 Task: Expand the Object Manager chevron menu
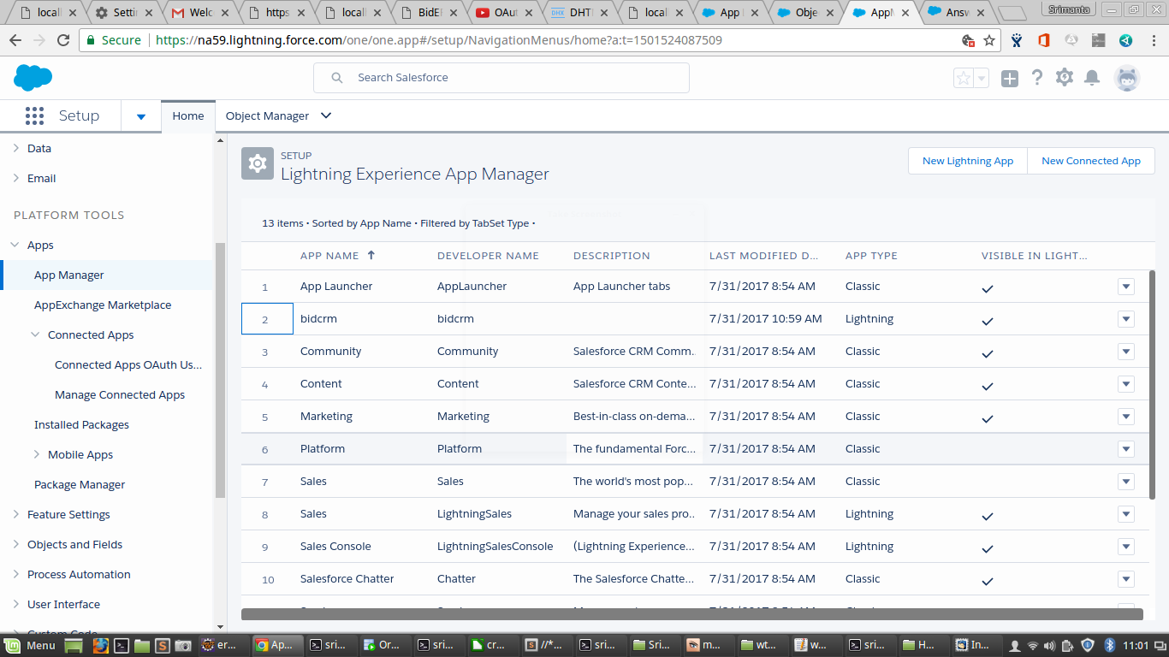point(325,115)
